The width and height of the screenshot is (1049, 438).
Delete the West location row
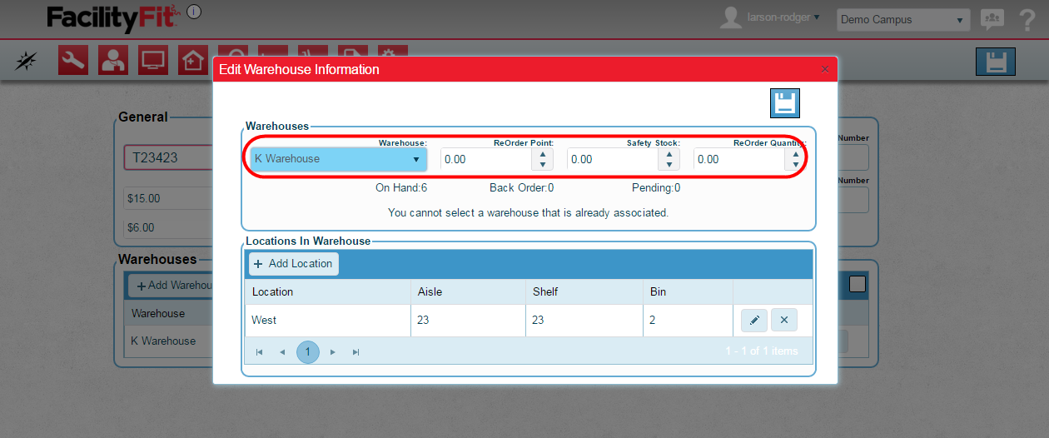(784, 321)
